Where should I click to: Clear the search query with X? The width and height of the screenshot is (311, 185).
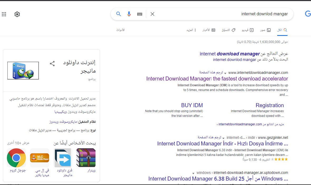click(152, 14)
